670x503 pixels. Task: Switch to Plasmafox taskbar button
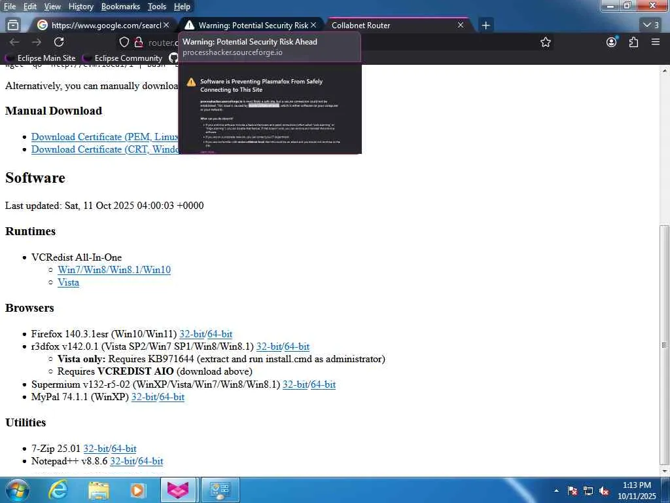(178, 490)
